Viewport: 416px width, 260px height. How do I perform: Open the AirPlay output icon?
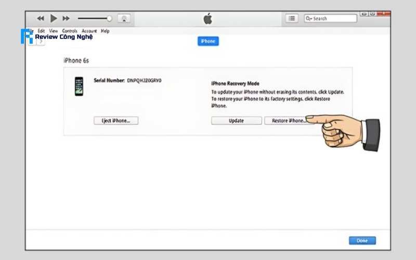[124, 18]
